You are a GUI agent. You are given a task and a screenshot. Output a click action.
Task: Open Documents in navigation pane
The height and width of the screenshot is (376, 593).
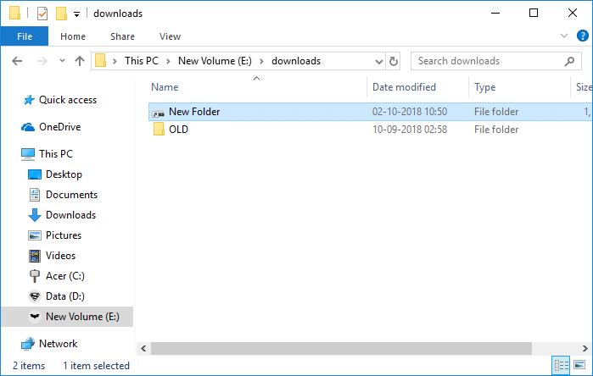72,195
